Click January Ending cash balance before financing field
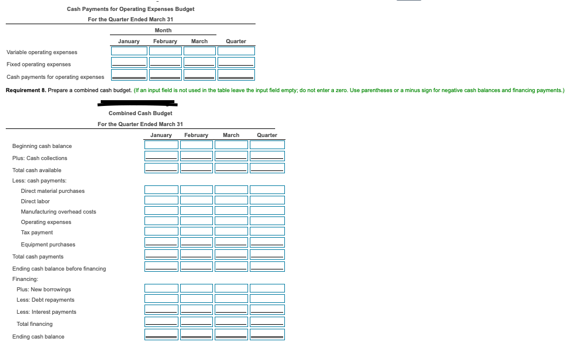The image size is (575, 342). coord(161,267)
